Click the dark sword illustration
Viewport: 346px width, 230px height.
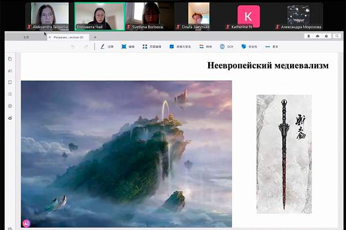point(284,154)
